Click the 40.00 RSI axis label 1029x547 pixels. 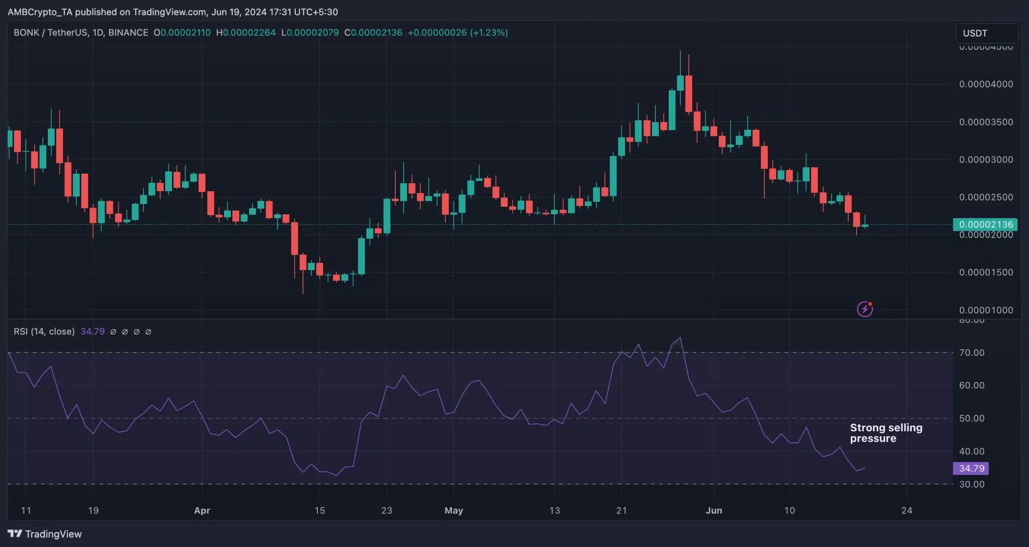tap(972, 451)
